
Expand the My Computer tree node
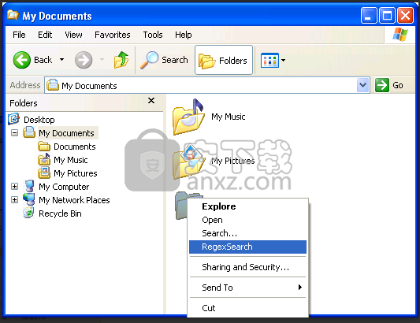(x=14, y=186)
